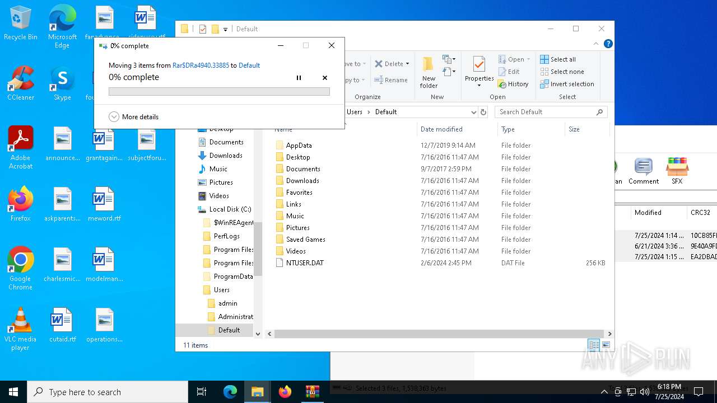Select the NTUSER.DAT file
This screenshot has width=717, height=403.
click(304, 263)
